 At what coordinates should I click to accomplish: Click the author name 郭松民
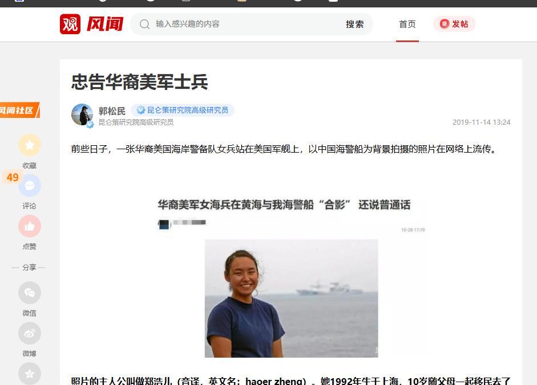click(x=112, y=111)
